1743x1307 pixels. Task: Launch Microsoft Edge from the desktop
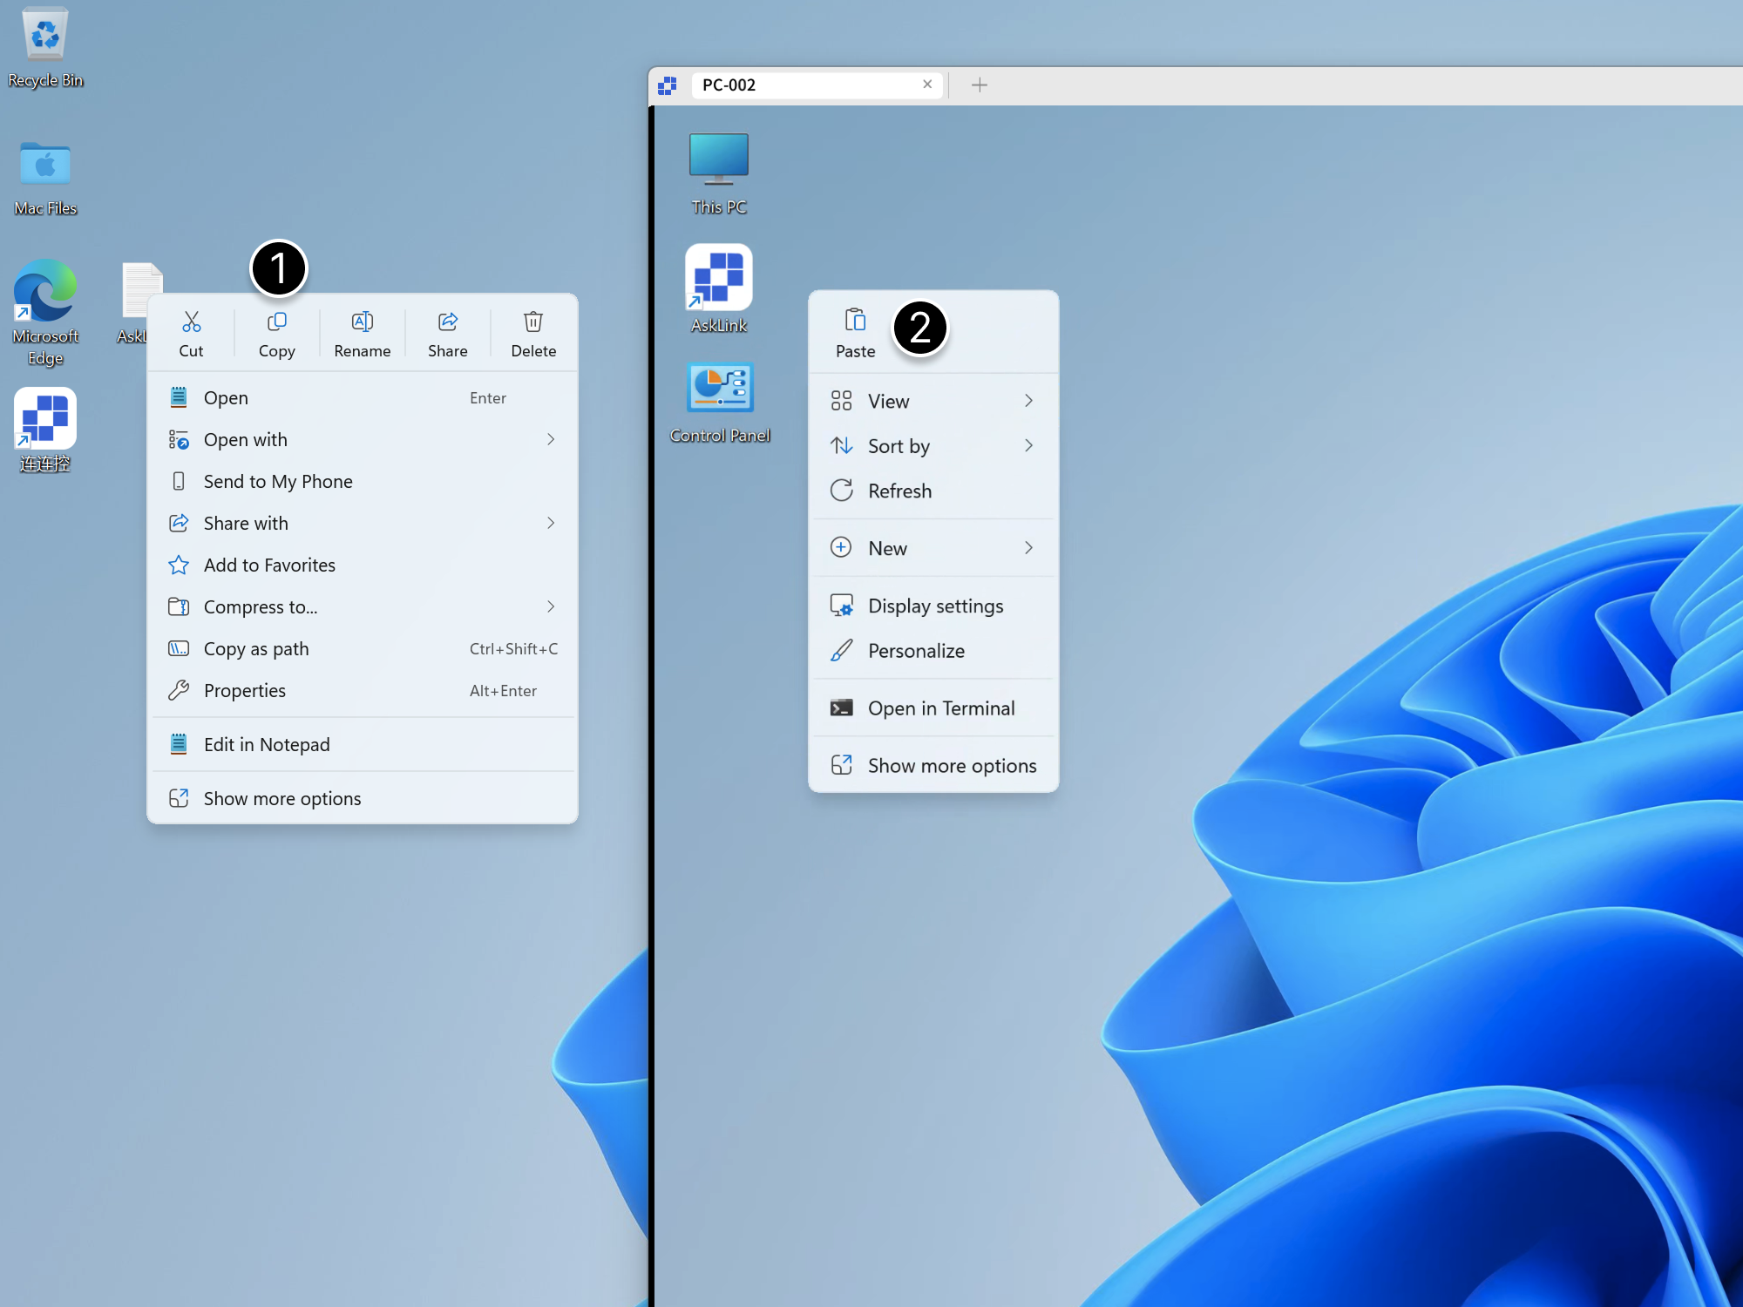pos(44,290)
